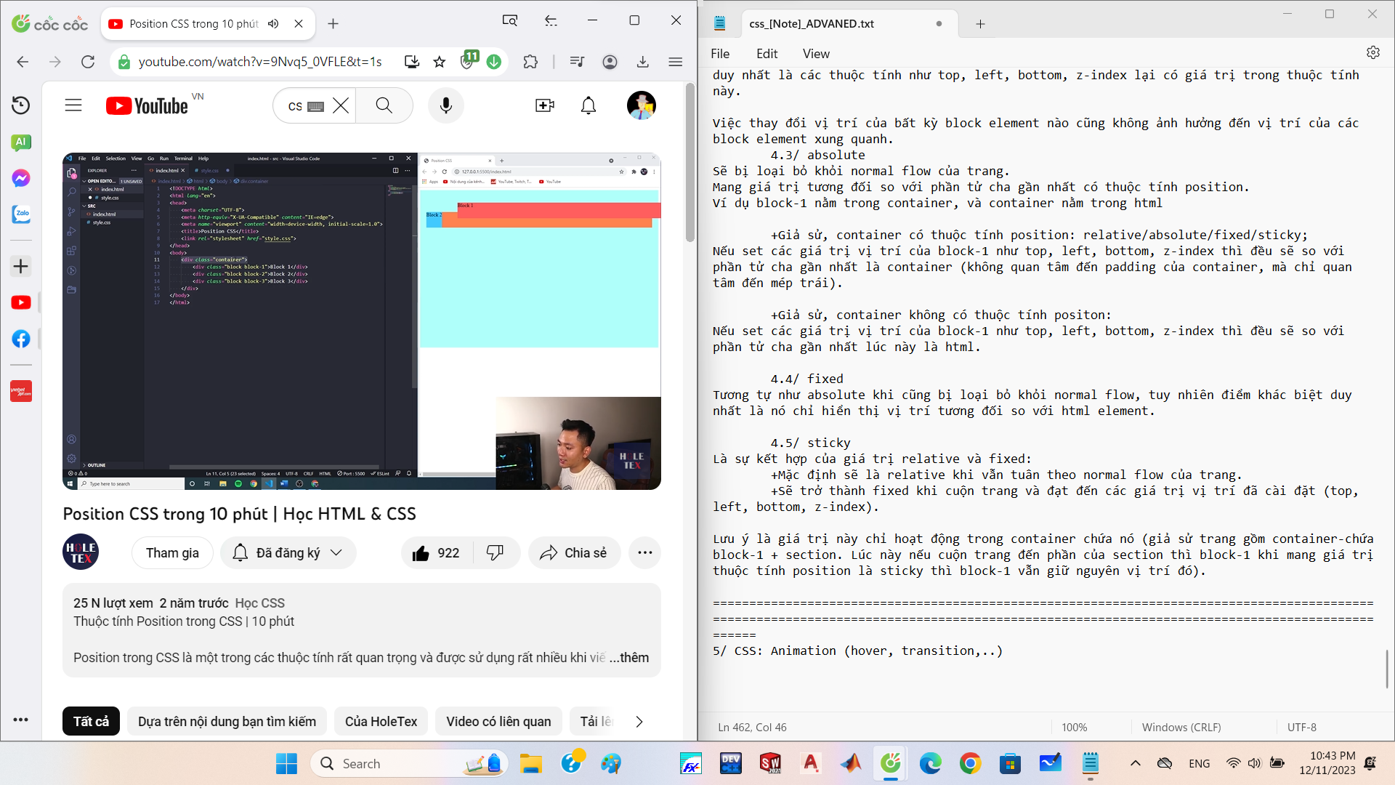The height and width of the screenshot is (785, 1395).
Task: Expand description with ...thêm
Action: click(629, 658)
